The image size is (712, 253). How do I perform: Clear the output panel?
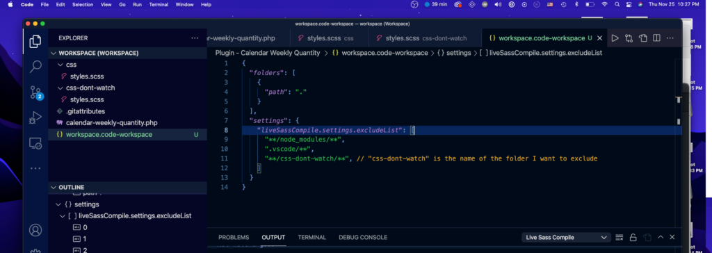[x=619, y=238]
